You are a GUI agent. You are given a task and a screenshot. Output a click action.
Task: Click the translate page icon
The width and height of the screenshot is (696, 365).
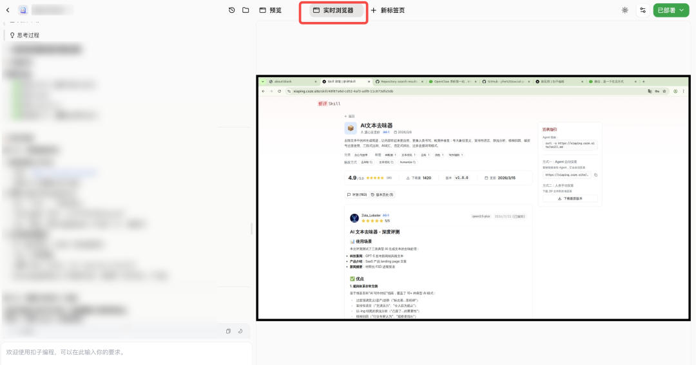[650, 91]
